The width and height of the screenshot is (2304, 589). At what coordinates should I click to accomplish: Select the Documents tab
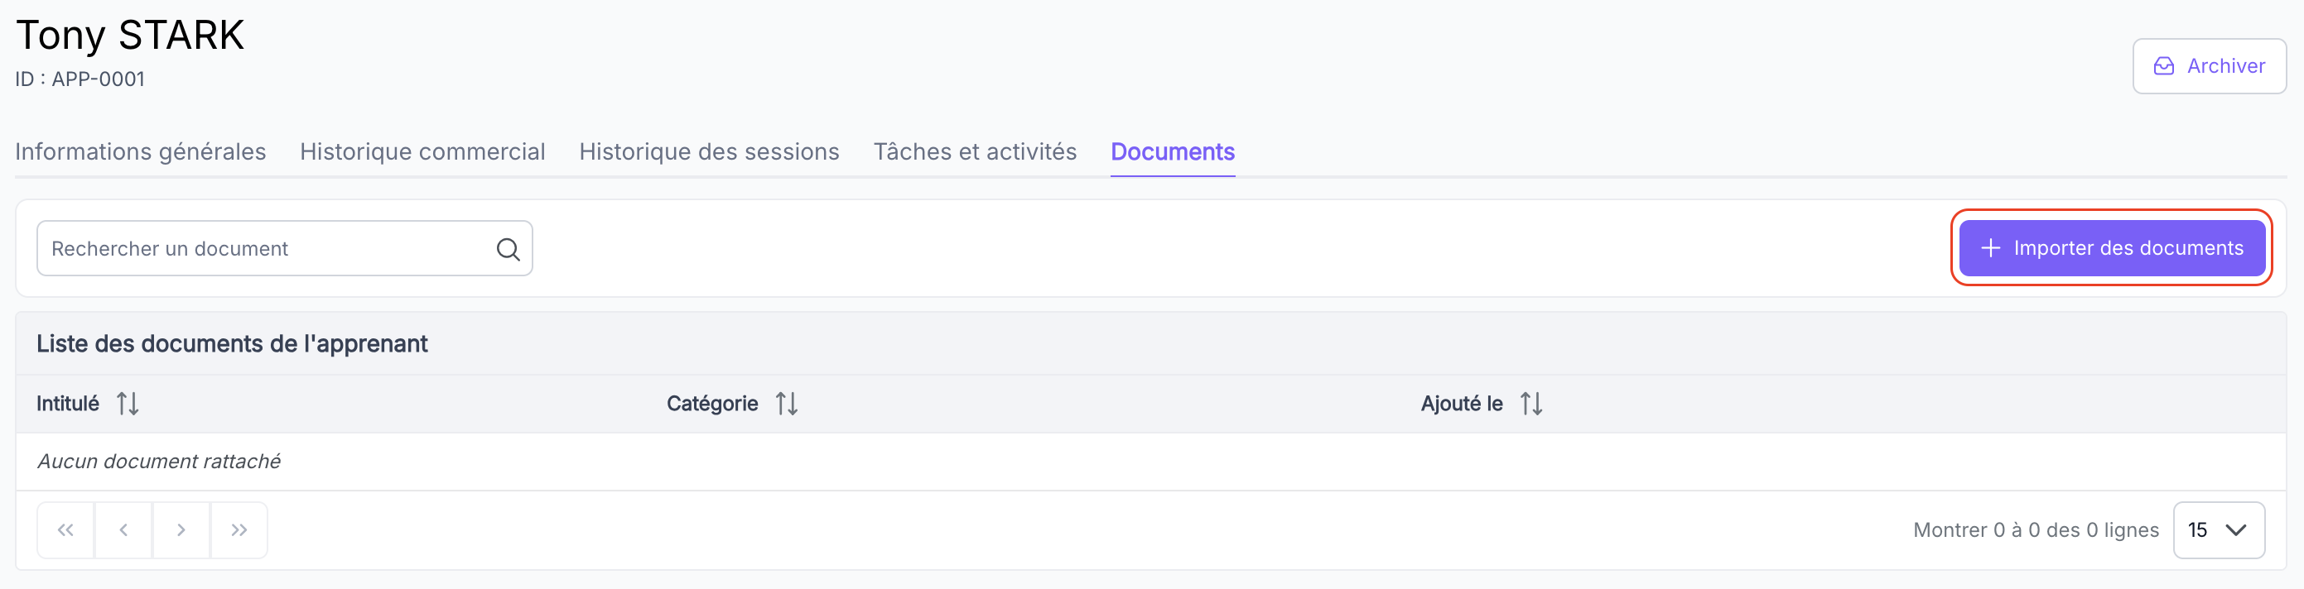coord(1173,152)
